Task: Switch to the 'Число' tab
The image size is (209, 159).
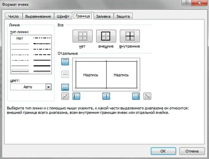Action: [x=14, y=16]
